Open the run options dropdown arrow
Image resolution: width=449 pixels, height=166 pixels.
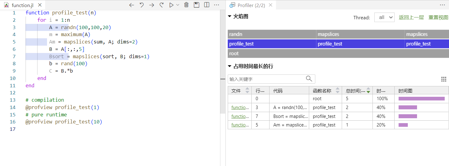tap(178, 5)
